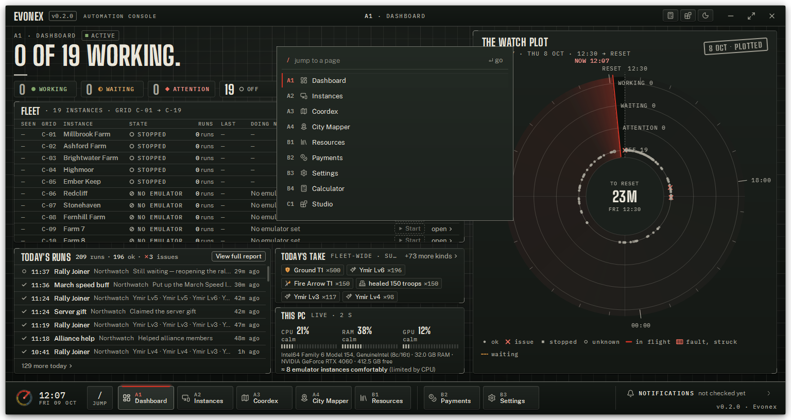The height and width of the screenshot is (420, 791).
Task: Switch to the Coordex tab in the bottom bar
Action: coord(264,398)
